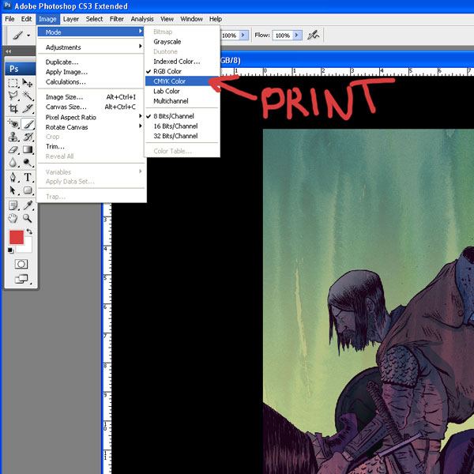
Task: Choose Lab Color mode
Action: coord(182,91)
